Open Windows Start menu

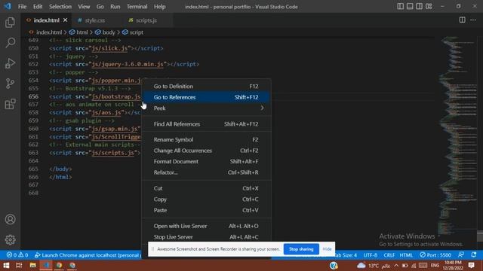click(6, 265)
